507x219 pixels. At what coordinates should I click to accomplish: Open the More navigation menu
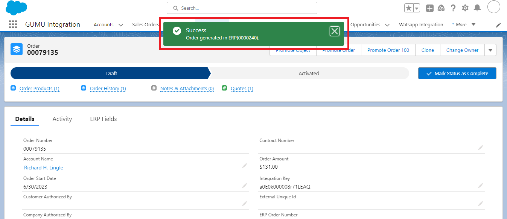464,24
